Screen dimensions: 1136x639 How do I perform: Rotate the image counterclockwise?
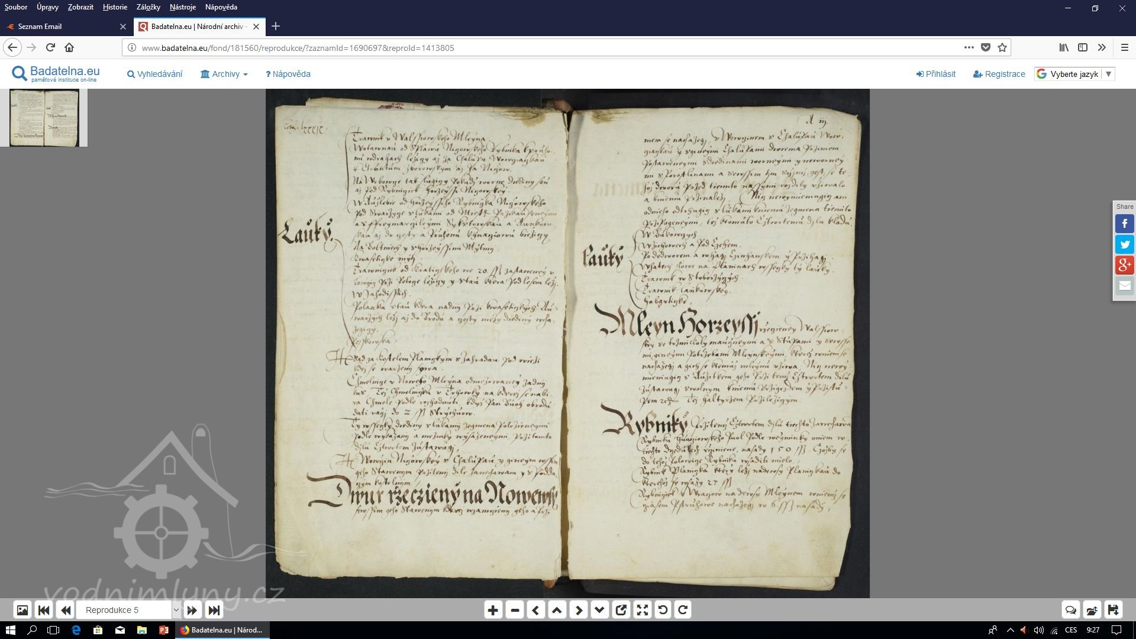coord(663,610)
